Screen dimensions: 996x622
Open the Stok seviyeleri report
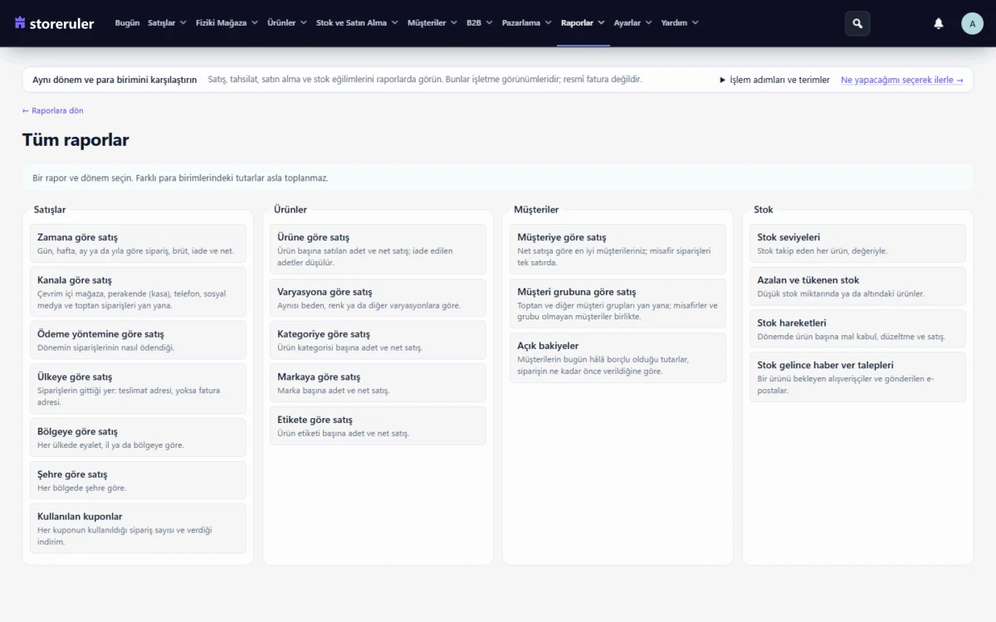pos(857,244)
